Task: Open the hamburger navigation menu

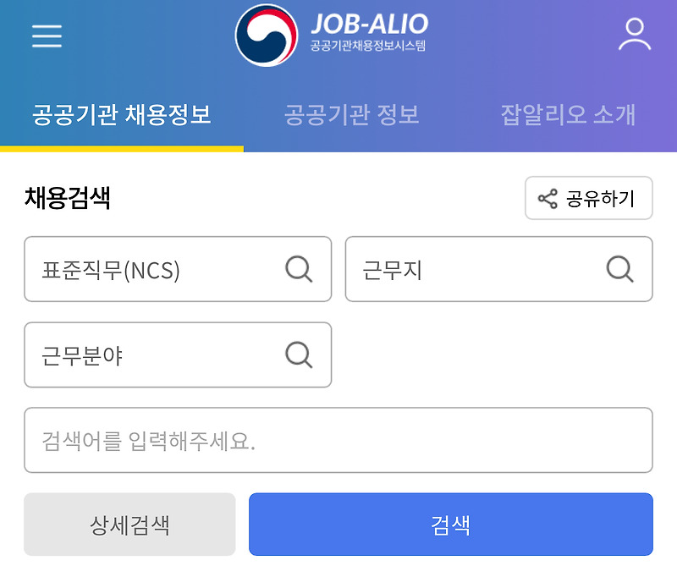Action: (46, 36)
